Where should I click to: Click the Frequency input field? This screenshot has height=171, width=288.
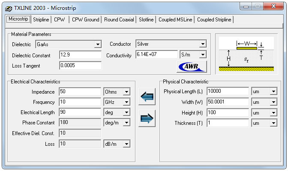(80, 102)
